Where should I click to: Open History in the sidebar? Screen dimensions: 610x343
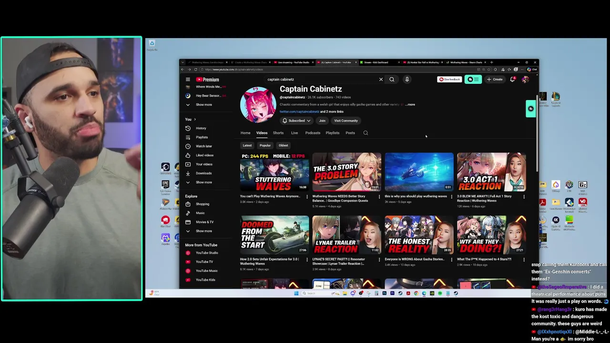(x=201, y=128)
